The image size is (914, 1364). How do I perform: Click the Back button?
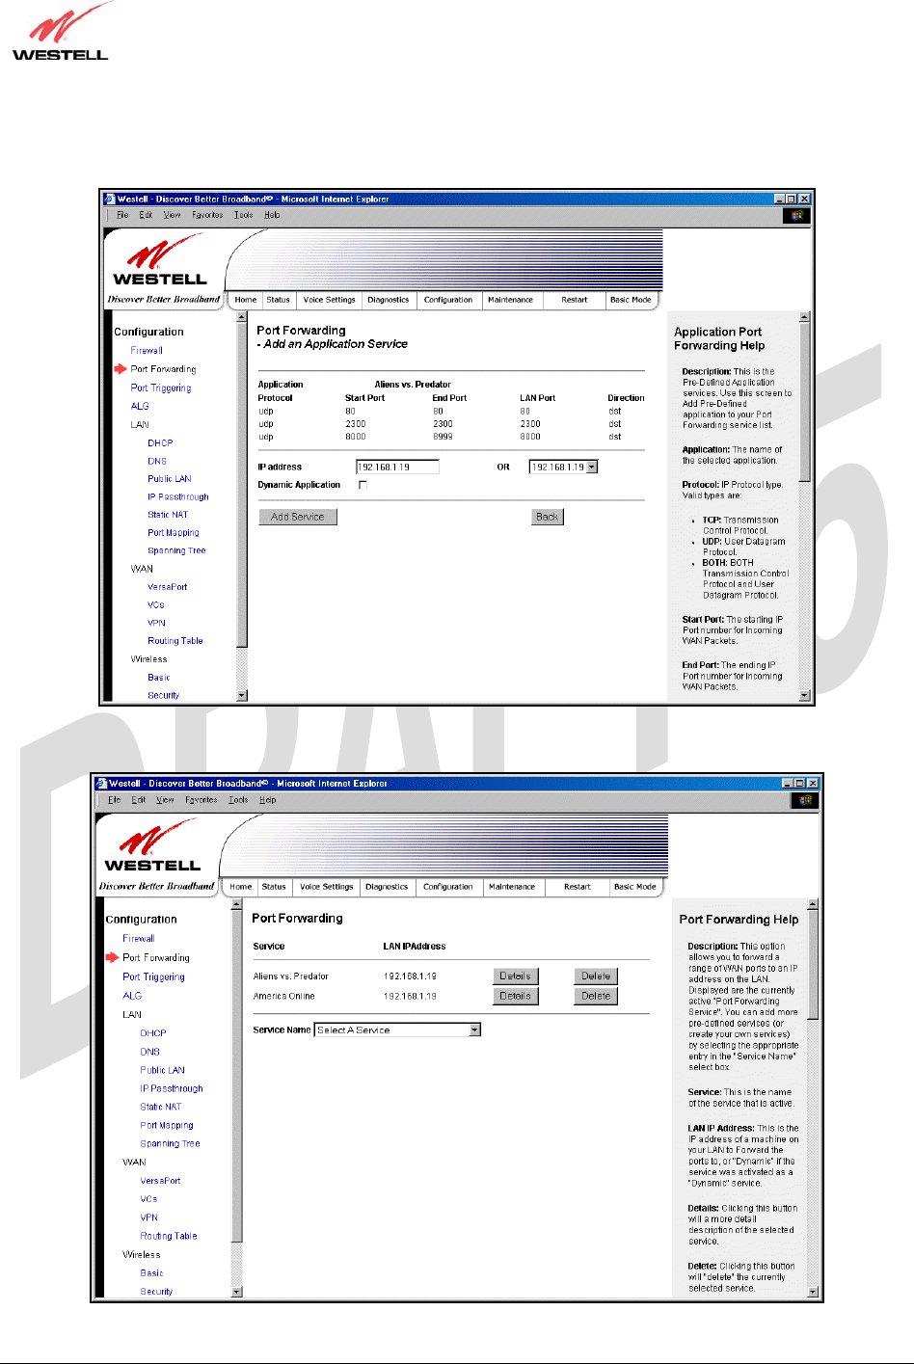[548, 517]
